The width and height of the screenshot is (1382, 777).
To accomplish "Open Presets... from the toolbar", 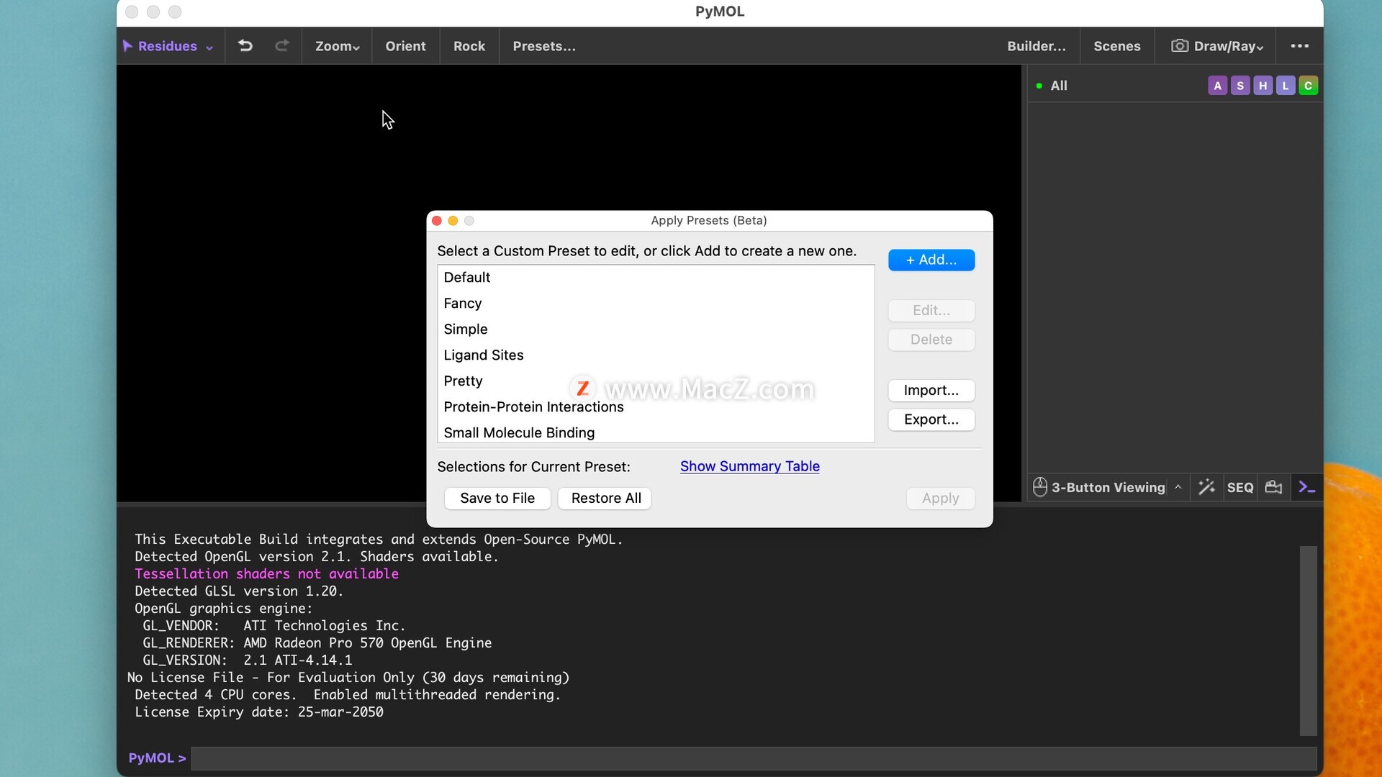I will 544,46.
